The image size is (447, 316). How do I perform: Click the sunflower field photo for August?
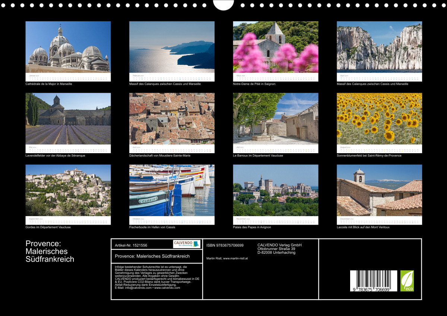tap(379, 118)
